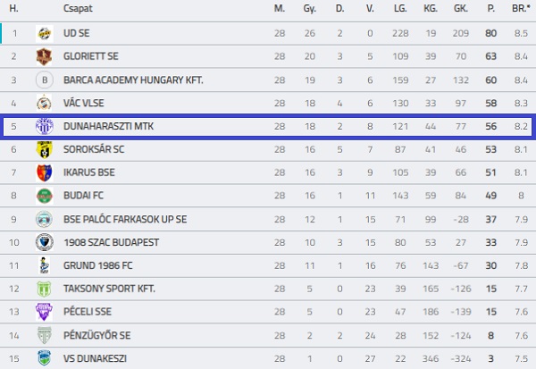Click the GK. goal difference header
The image size is (536, 369).
(460, 9)
